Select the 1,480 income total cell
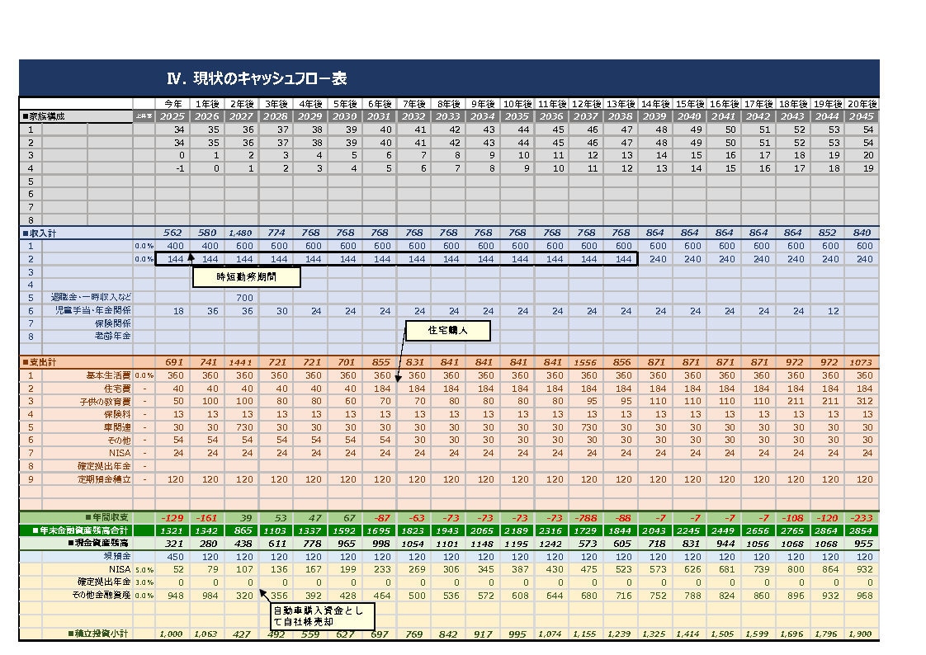 coord(242,233)
